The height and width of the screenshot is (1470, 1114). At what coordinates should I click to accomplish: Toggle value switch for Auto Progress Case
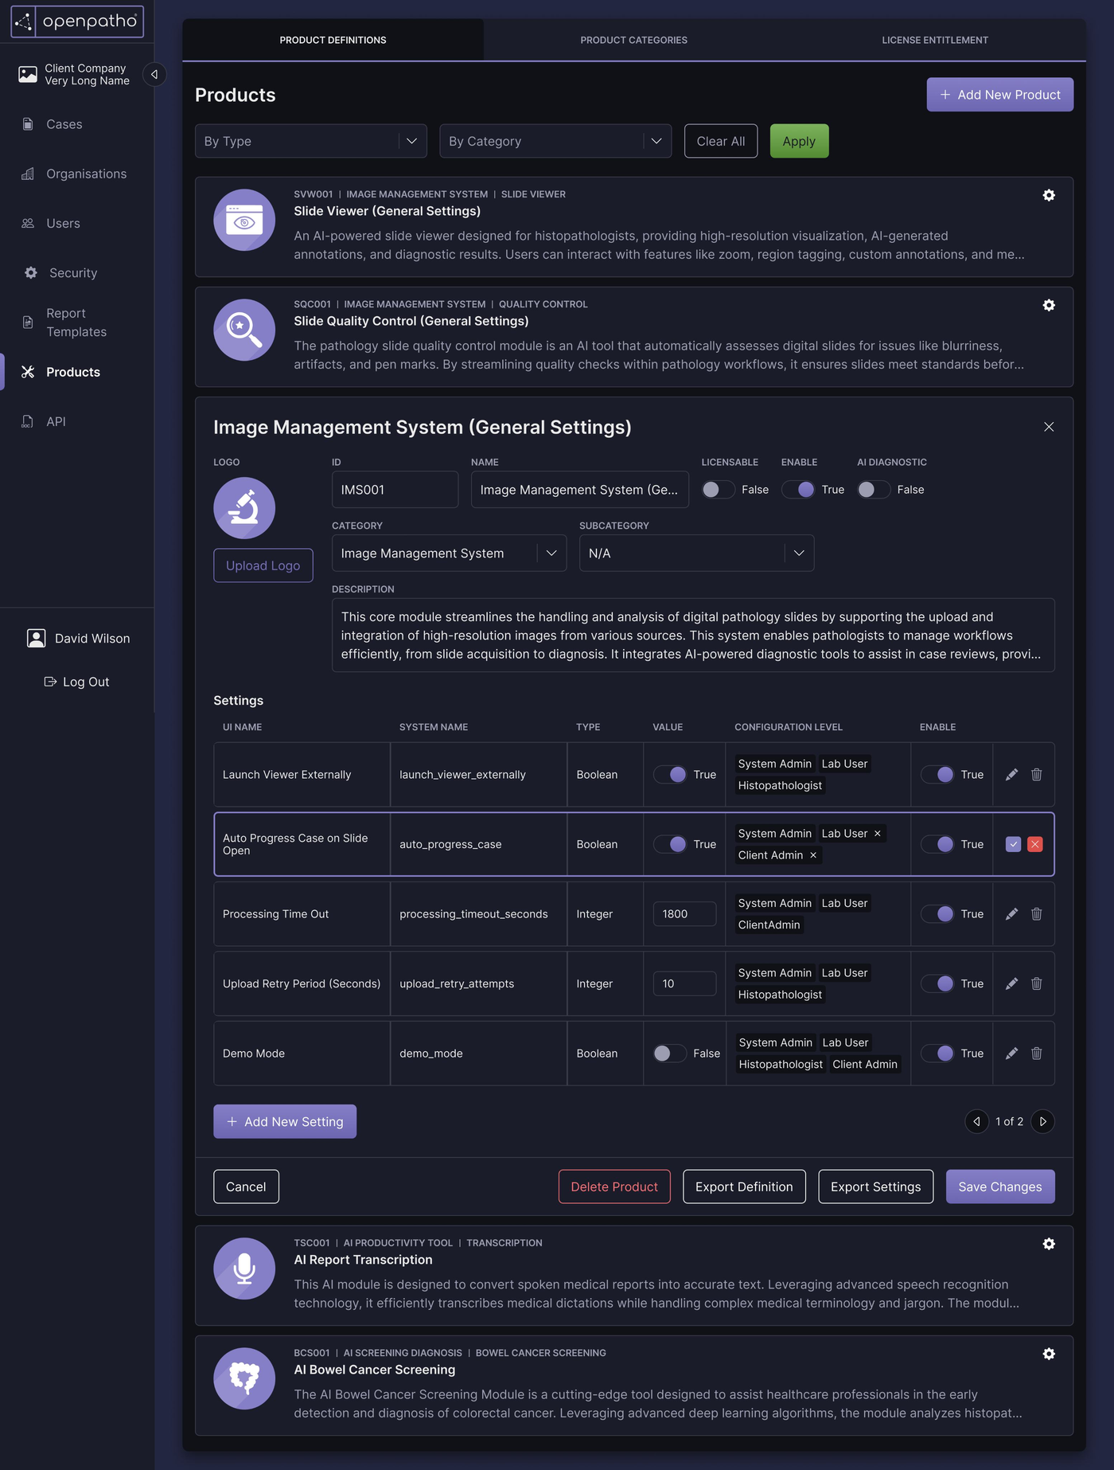click(x=670, y=844)
